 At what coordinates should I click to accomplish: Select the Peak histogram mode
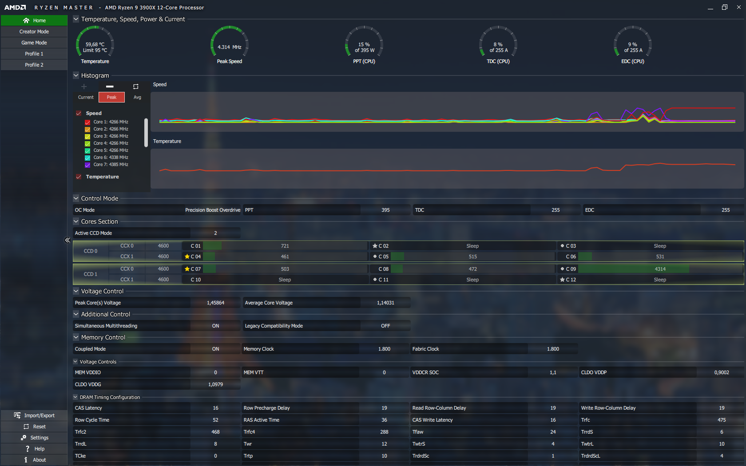tap(111, 97)
